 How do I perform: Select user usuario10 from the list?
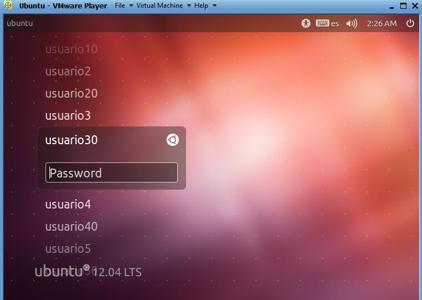coord(71,49)
